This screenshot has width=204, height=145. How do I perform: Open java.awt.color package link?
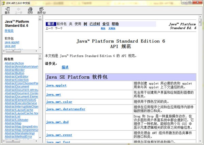pyautogui.click(x=59, y=102)
